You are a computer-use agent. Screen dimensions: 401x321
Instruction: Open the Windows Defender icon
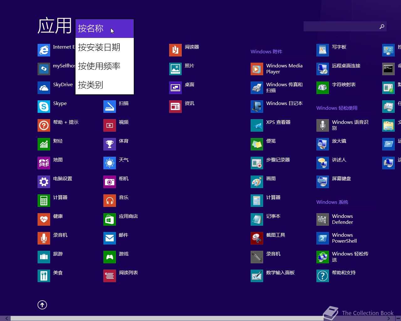323,219
